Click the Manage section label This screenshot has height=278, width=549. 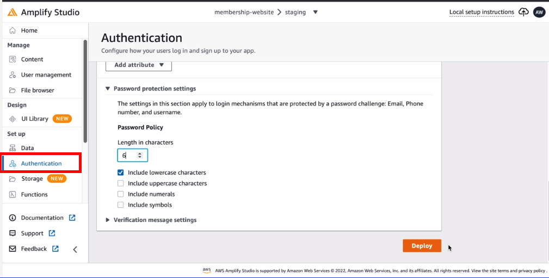(18, 45)
